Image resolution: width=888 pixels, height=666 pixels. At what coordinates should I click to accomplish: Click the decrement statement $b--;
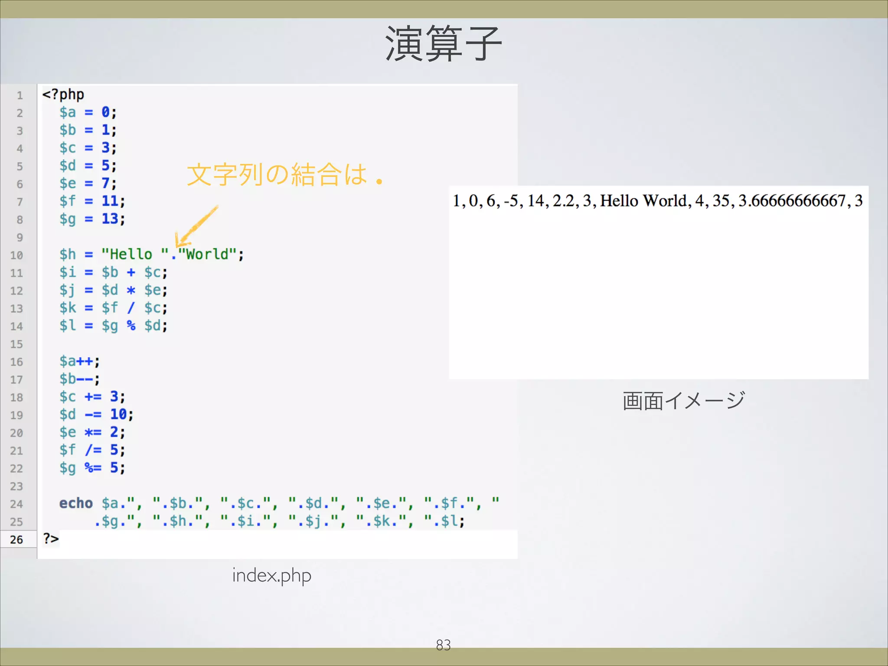coord(80,379)
